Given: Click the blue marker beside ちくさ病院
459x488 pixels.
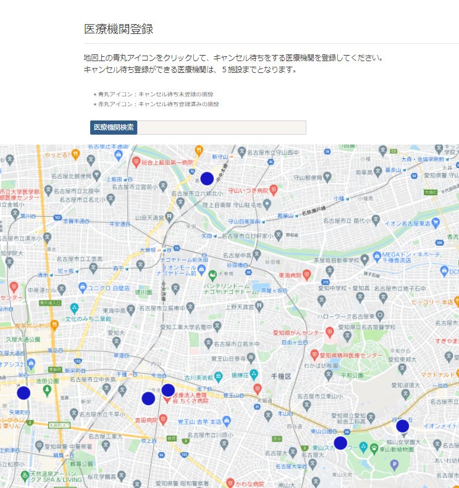Looking at the screenshot, I should tap(168, 390).
